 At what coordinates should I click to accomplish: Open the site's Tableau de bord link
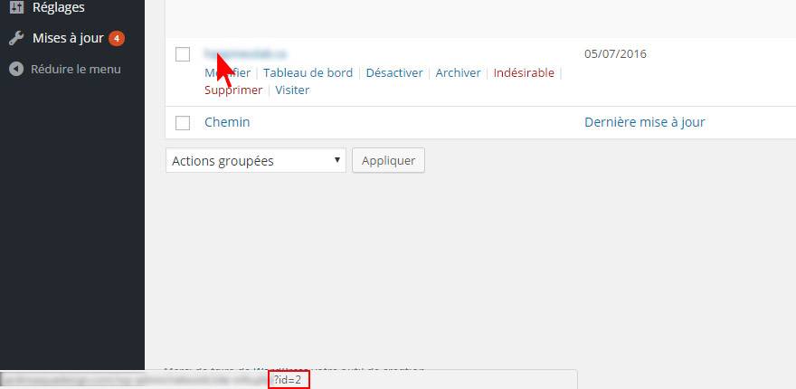tap(308, 72)
